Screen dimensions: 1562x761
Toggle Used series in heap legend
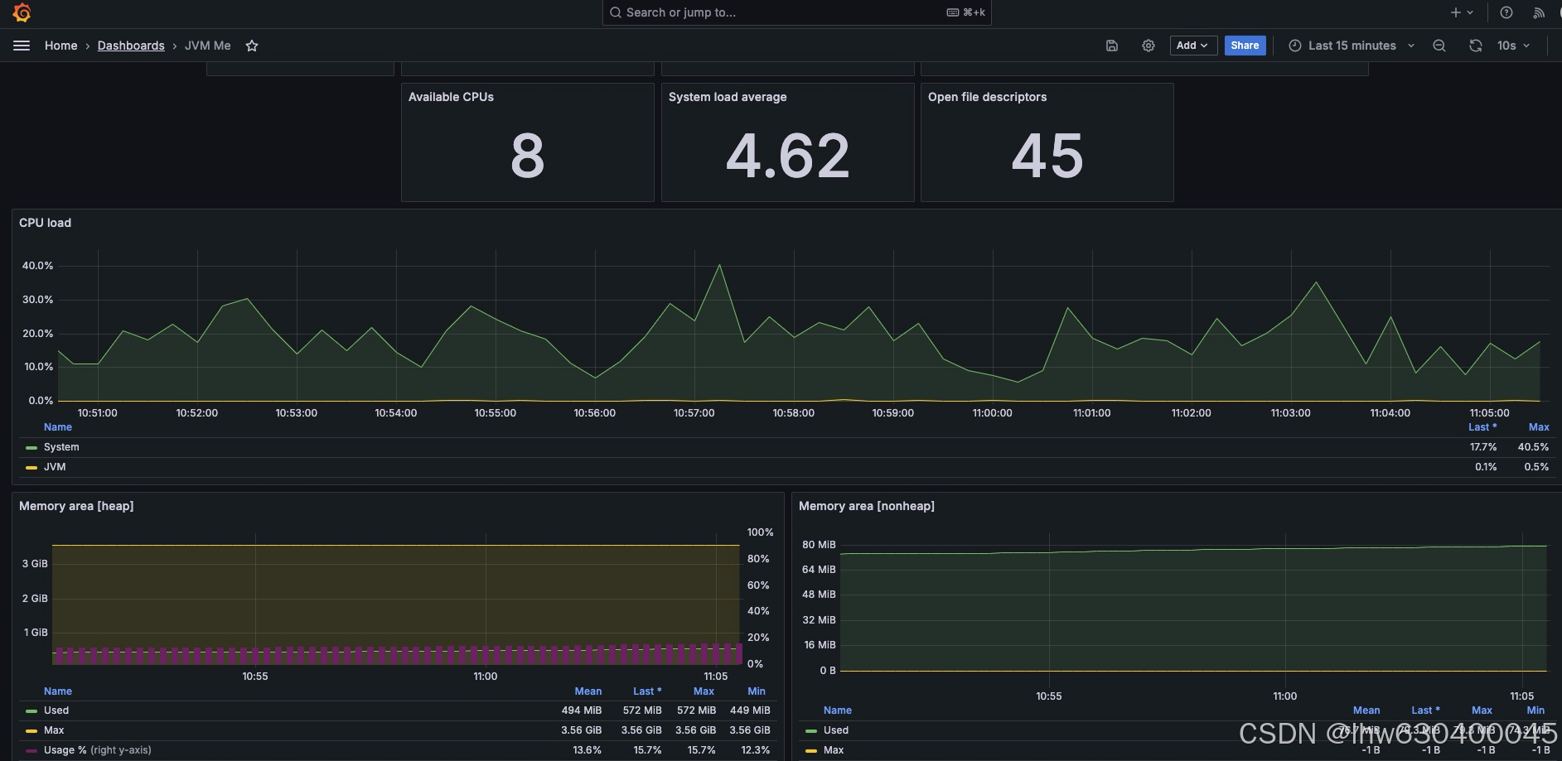[56, 710]
